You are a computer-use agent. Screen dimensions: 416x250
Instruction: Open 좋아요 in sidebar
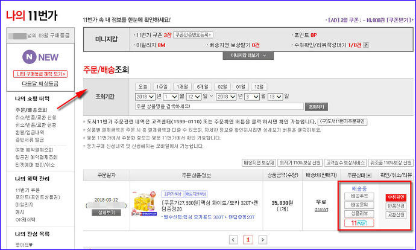click(x=24, y=245)
